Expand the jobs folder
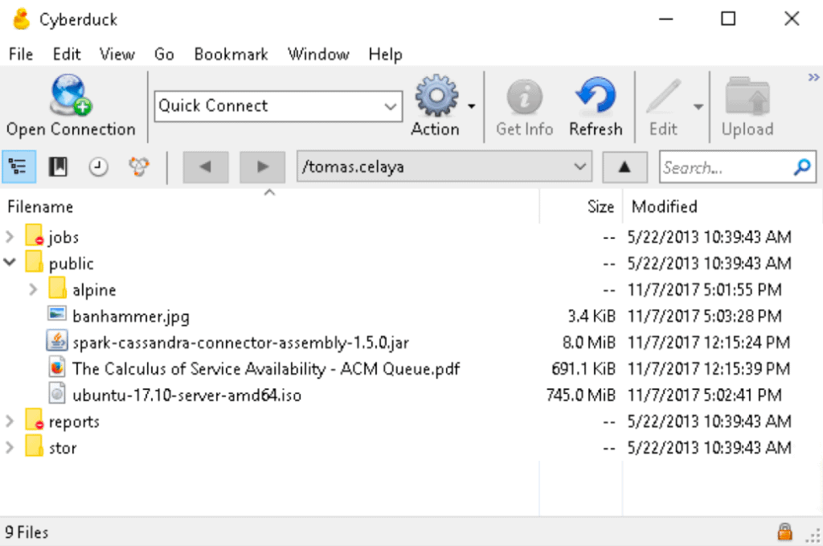 click(10, 236)
